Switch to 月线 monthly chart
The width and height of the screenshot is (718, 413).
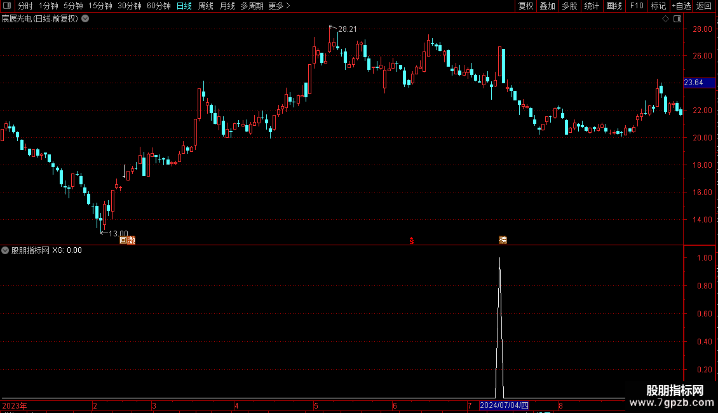point(227,6)
